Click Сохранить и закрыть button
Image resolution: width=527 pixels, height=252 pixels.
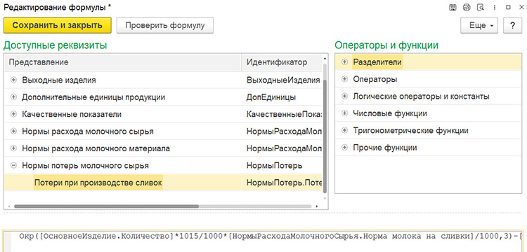tap(57, 25)
